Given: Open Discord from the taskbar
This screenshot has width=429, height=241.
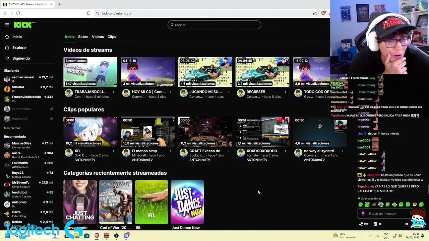Looking at the screenshot, I should coord(126,236).
